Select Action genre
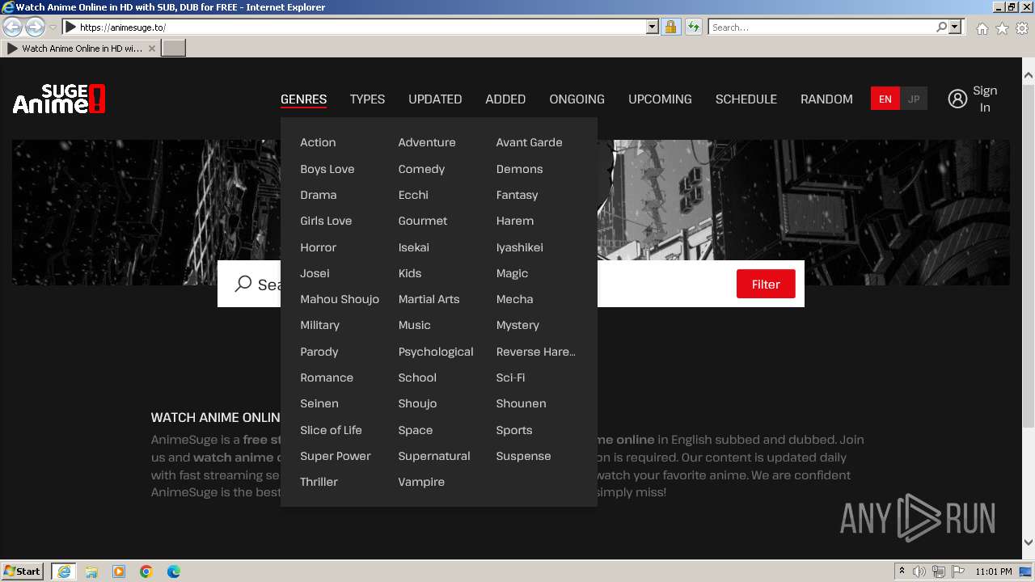Image resolution: width=1035 pixels, height=582 pixels. click(318, 142)
